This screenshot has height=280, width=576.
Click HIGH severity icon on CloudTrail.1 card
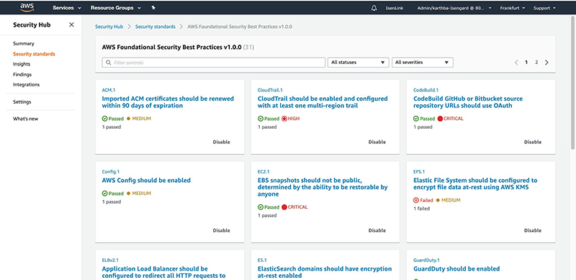pyautogui.click(x=284, y=119)
